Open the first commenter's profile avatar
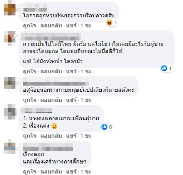 (x=10, y=10)
